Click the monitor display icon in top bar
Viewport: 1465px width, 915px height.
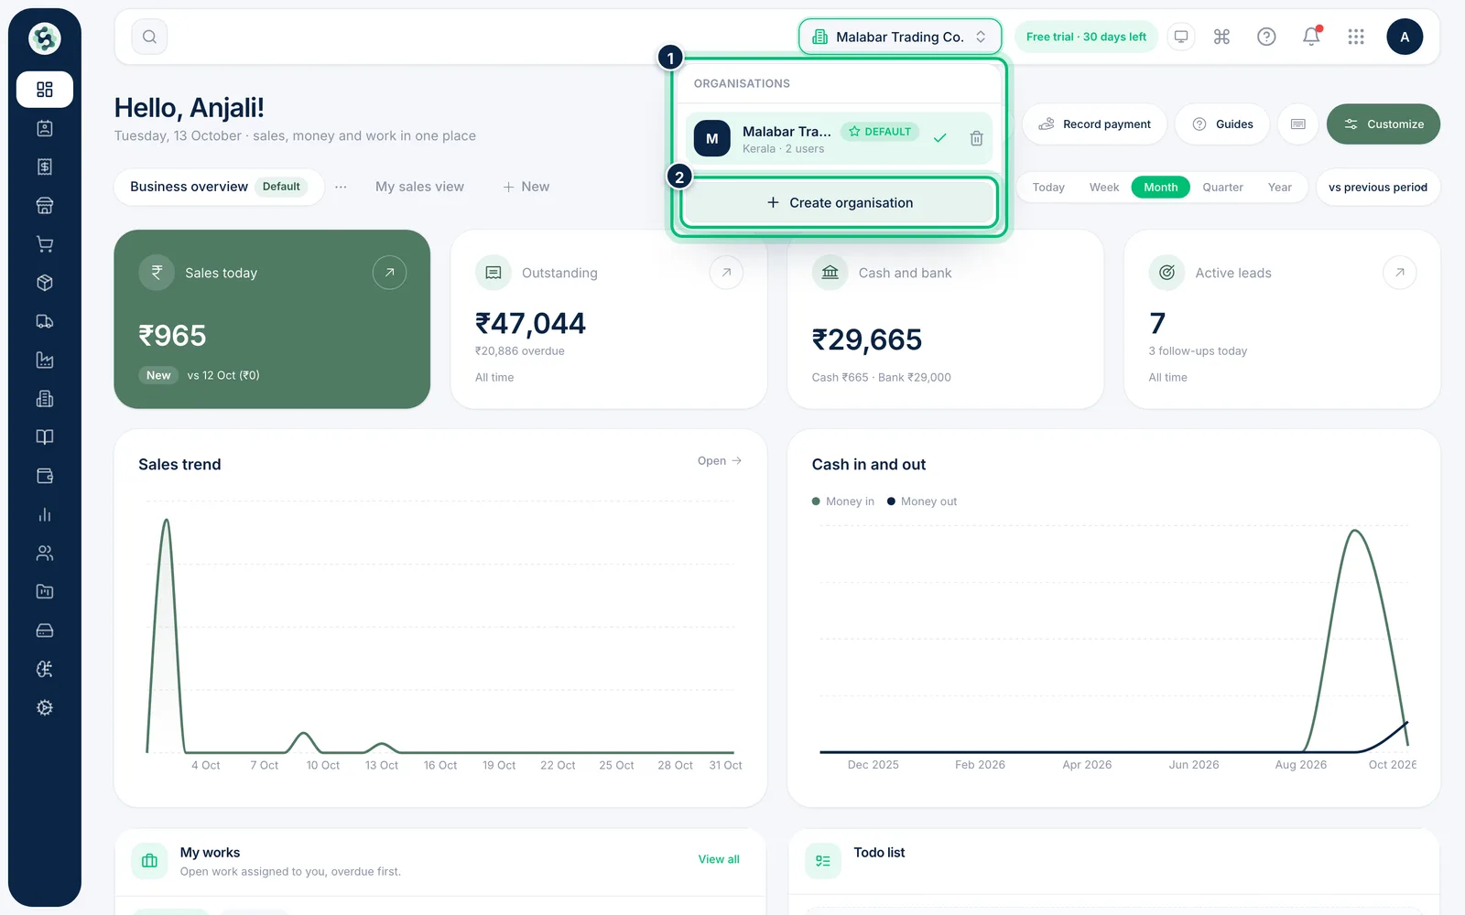click(1181, 37)
